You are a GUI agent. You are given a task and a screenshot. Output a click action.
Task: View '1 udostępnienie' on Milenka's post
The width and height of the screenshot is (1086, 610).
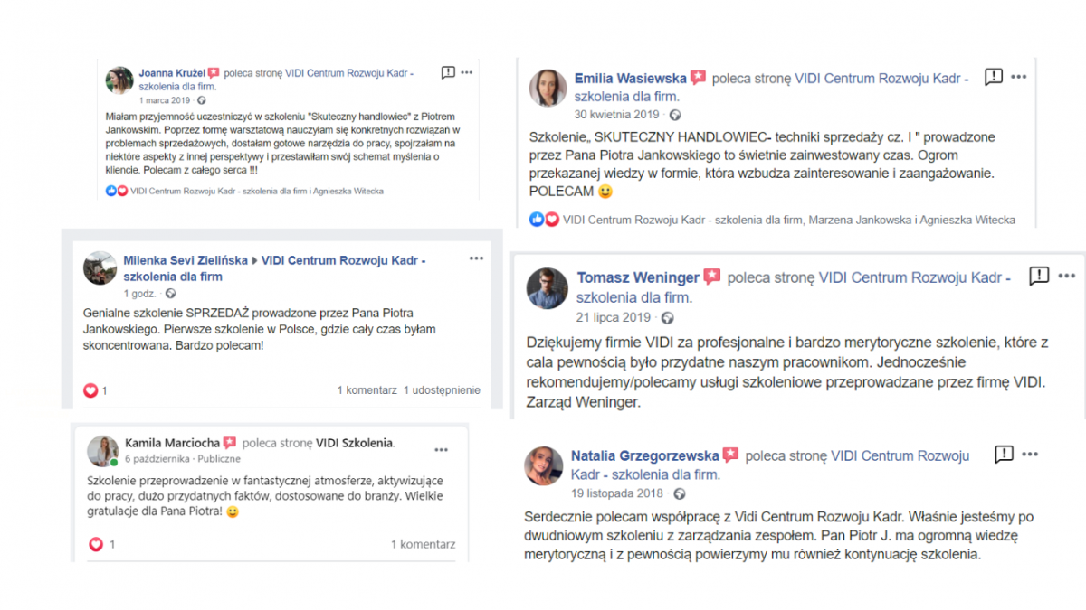(442, 390)
